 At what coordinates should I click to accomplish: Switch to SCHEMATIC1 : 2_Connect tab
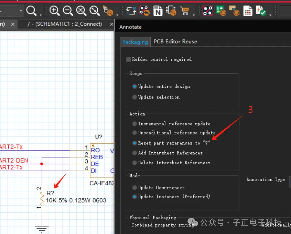point(65,24)
